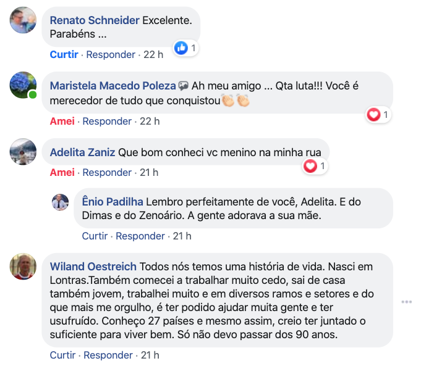421x366 pixels.
Task: Like Ênio Padilha's reply with Curtir
Action: click(95, 236)
